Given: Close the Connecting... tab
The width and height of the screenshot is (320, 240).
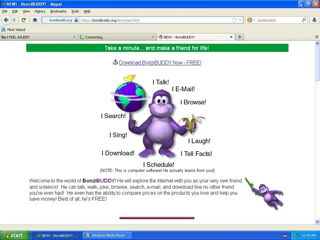Looking at the screenshot, I should pyautogui.click(x=152, y=37).
